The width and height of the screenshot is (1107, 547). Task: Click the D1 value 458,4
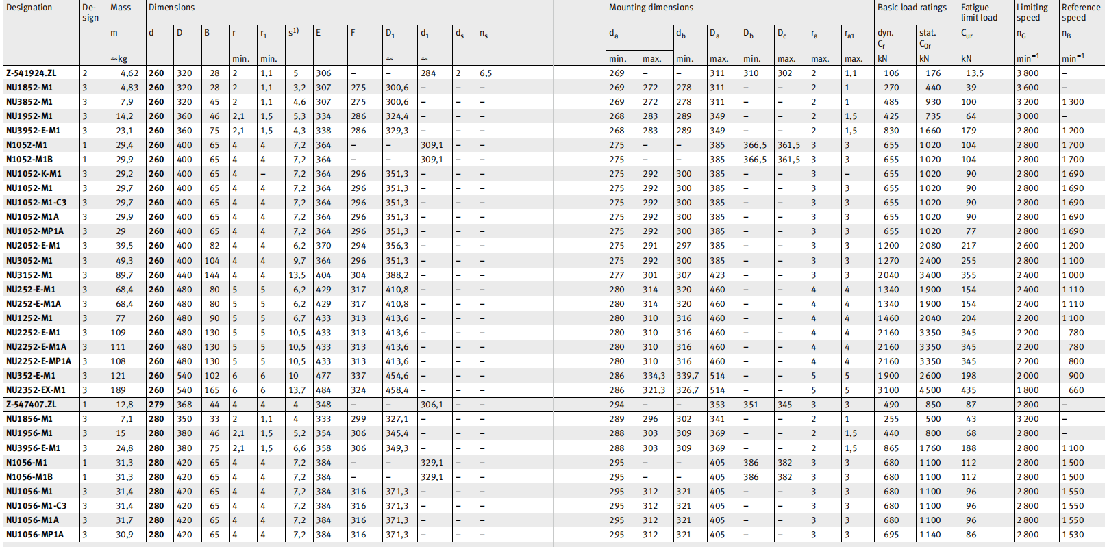tap(397, 390)
